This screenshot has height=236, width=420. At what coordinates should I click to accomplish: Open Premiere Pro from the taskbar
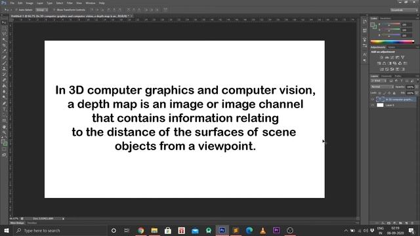[276, 230]
